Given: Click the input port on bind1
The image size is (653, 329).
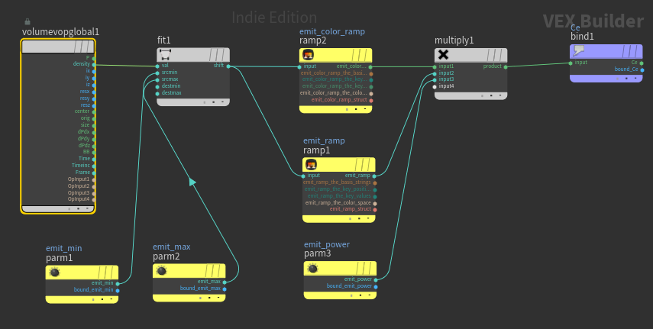Looking at the screenshot, I should 571,63.
